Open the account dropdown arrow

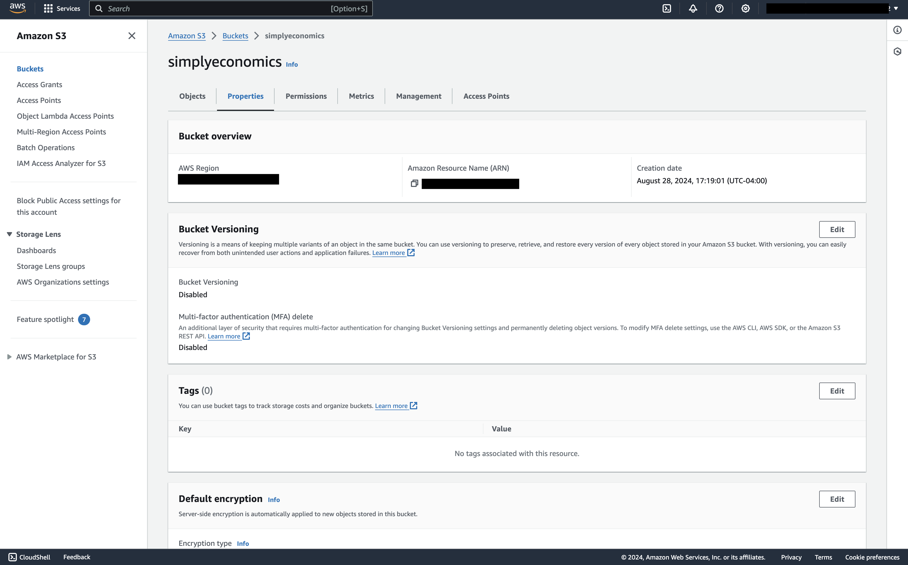tap(896, 9)
